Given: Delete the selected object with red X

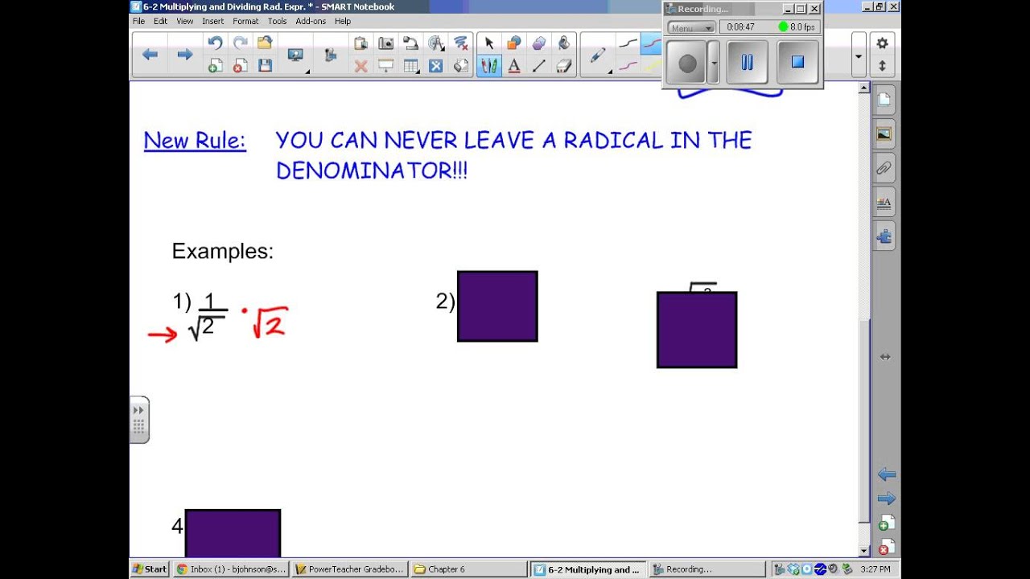Looking at the screenshot, I should tap(360, 67).
